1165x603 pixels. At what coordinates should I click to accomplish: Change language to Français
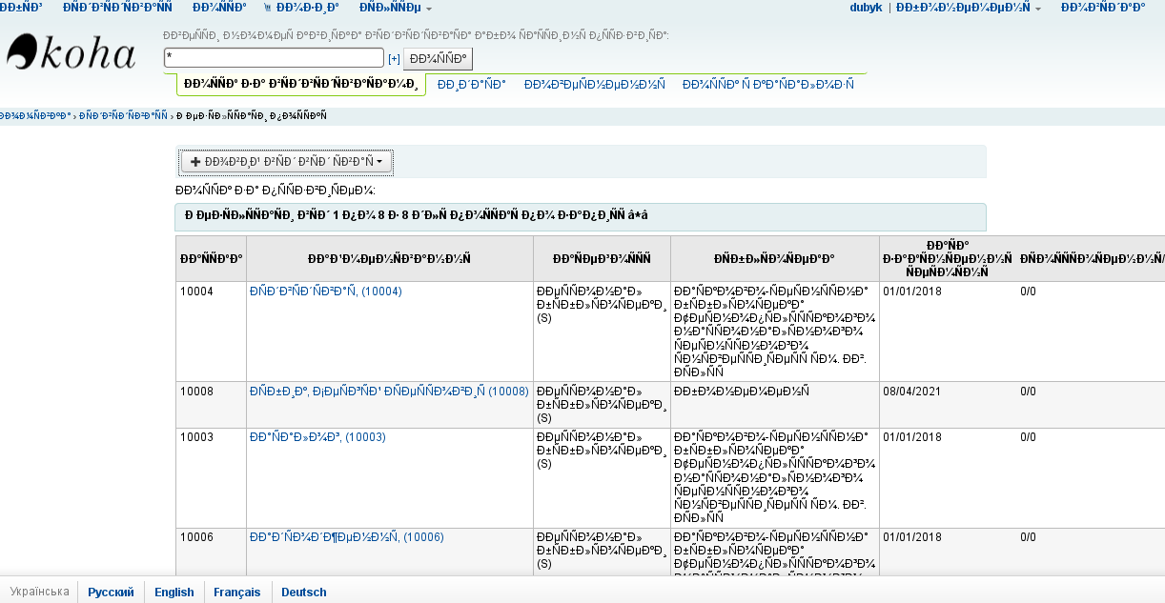click(236, 592)
